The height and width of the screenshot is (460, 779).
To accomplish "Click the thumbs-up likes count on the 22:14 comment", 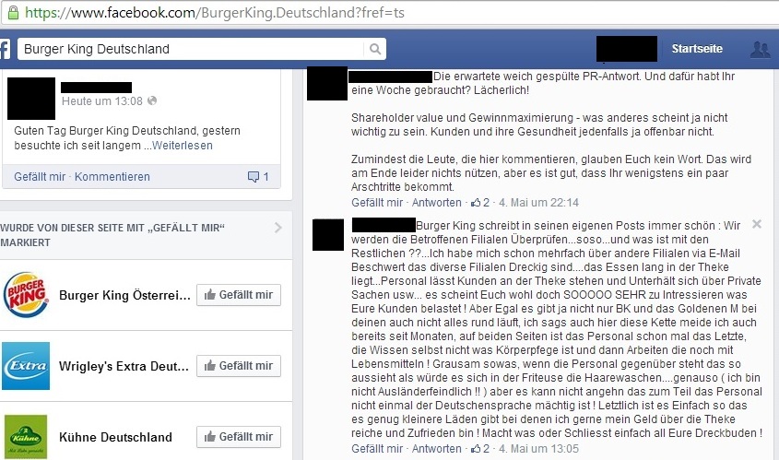I will point(480,202).
